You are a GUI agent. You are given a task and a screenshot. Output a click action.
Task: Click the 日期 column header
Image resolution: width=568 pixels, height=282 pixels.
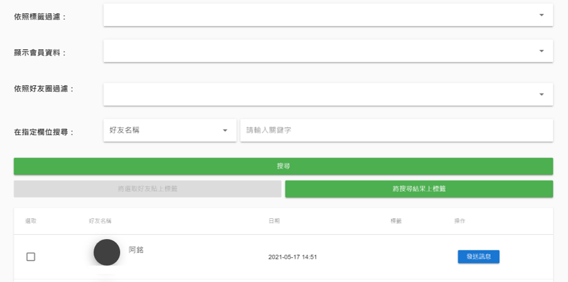tap(274, 221)
